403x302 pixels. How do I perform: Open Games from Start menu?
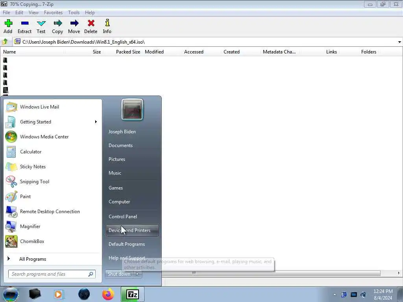click(x=116, y=188)
